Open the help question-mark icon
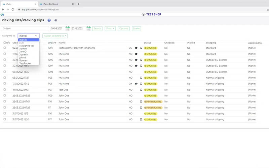 pyautogui.click(x=49, y=20)
